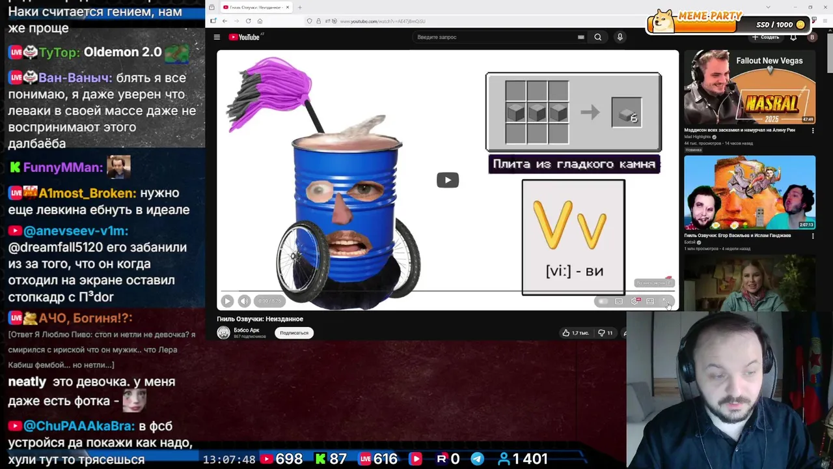Click the Telegram icon in overlay bar

click(x=477, y=459)
